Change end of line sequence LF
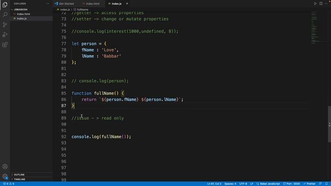The height and width of the screenshot is (186, 331). pyautogui.click(x=252, y=184)
